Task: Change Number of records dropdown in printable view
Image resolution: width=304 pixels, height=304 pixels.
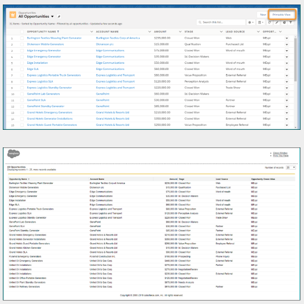Action: tap(290, 167)
